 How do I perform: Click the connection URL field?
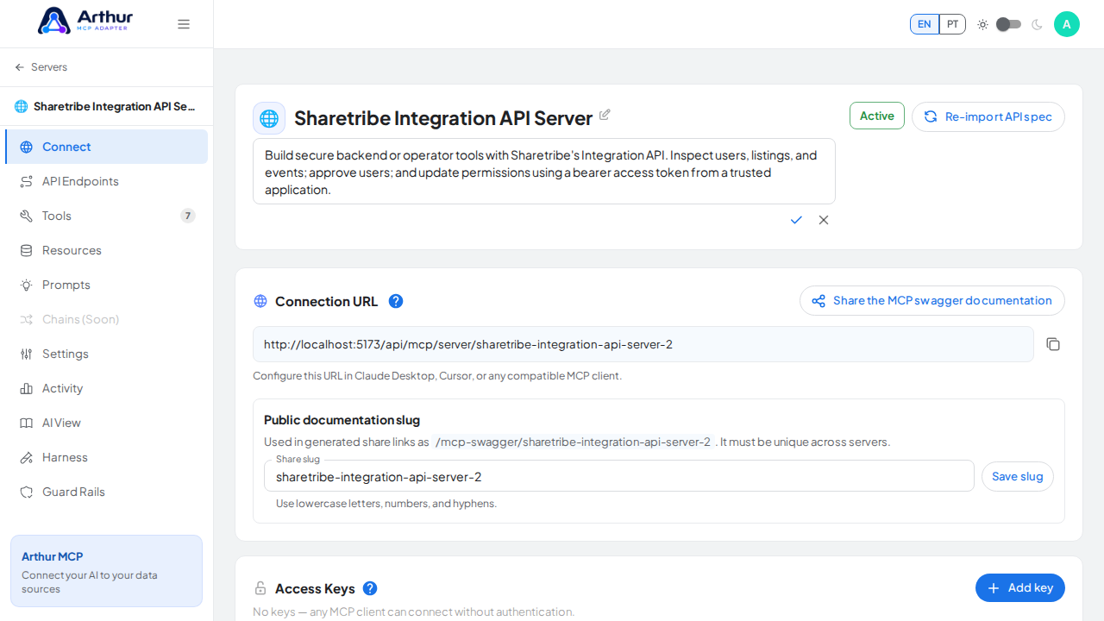coord(643,344)
